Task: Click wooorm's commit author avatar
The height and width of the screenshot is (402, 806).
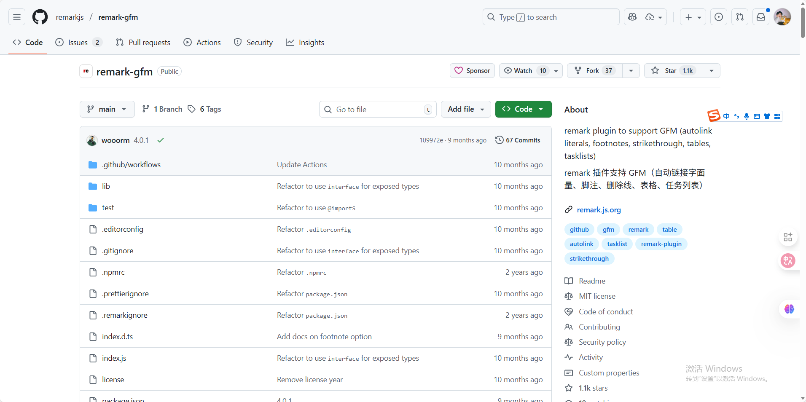Action: click(x=92, y=140)
